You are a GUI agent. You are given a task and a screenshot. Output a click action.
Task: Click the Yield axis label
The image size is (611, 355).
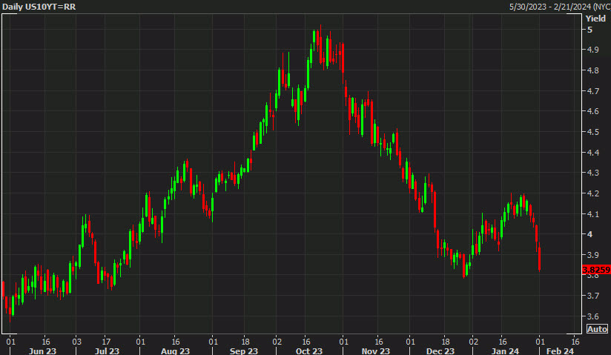click(x=595, y=19)
